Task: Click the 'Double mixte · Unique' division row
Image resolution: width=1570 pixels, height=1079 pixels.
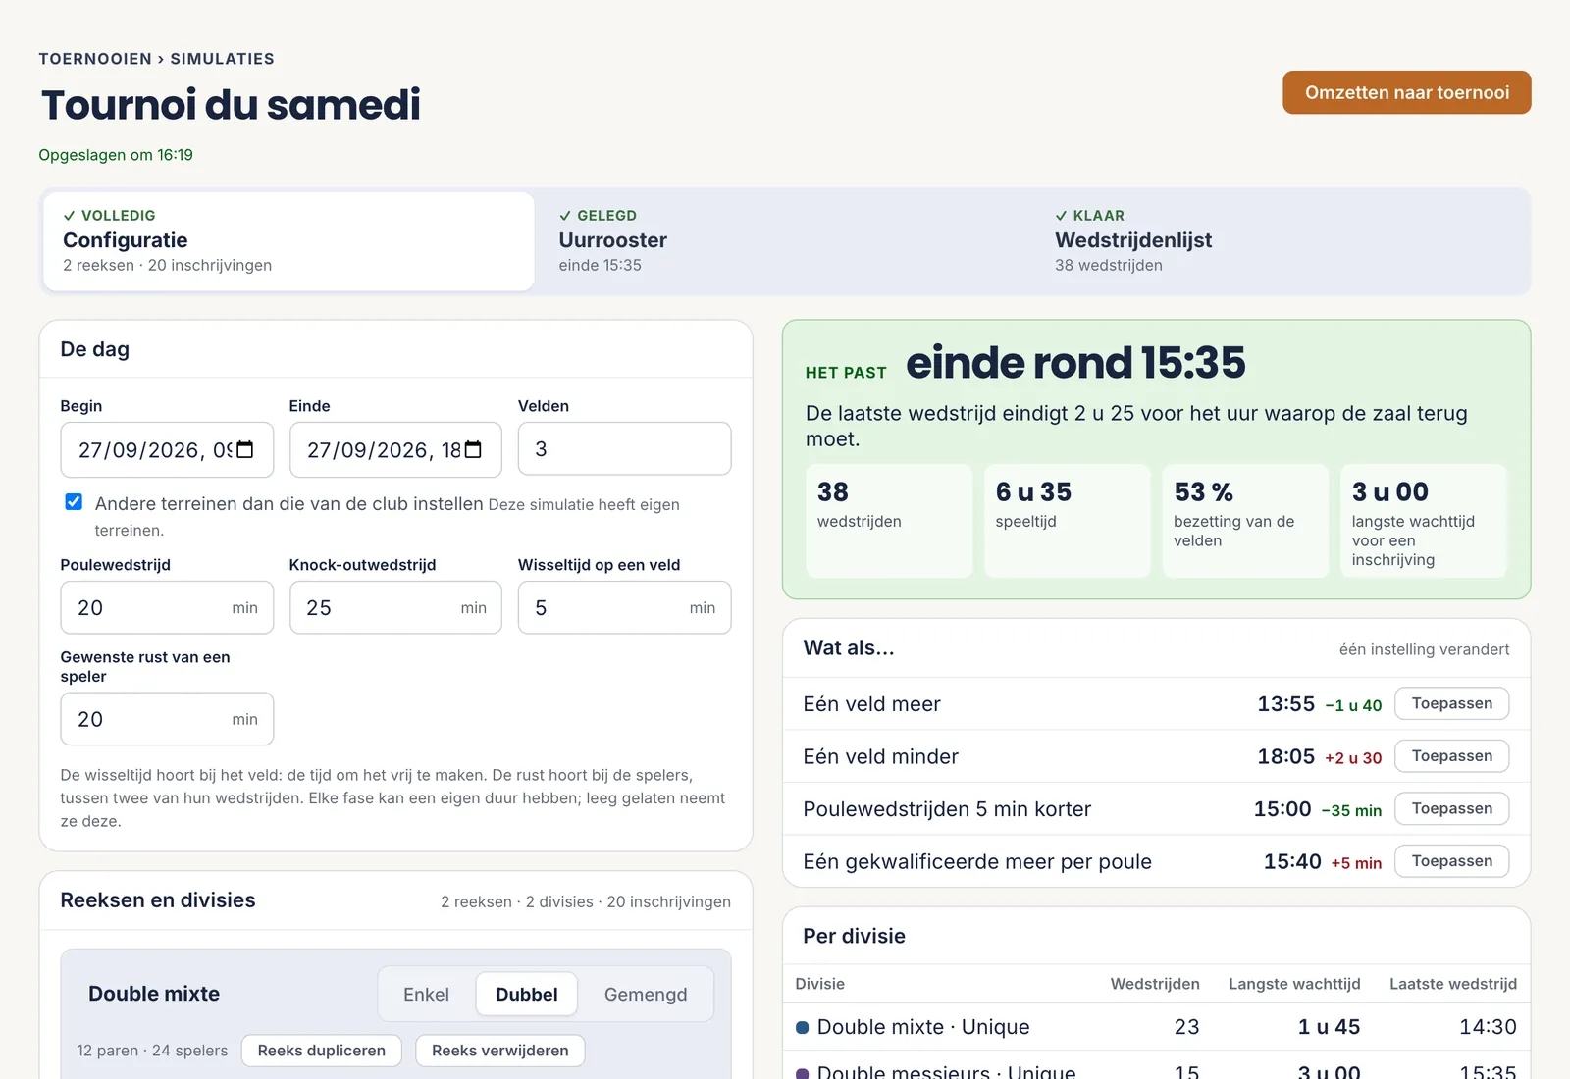Action: click(x=1156, y=1027)
